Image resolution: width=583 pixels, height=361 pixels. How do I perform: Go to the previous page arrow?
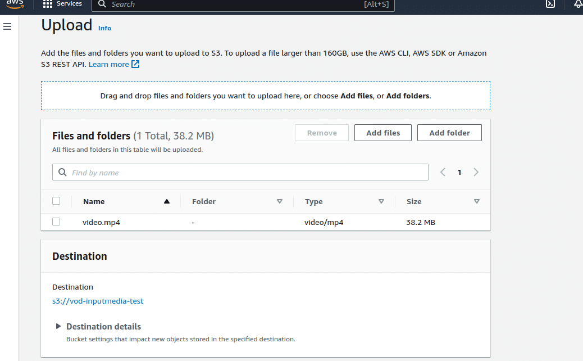pyautogui.click(x=443, y=173)
